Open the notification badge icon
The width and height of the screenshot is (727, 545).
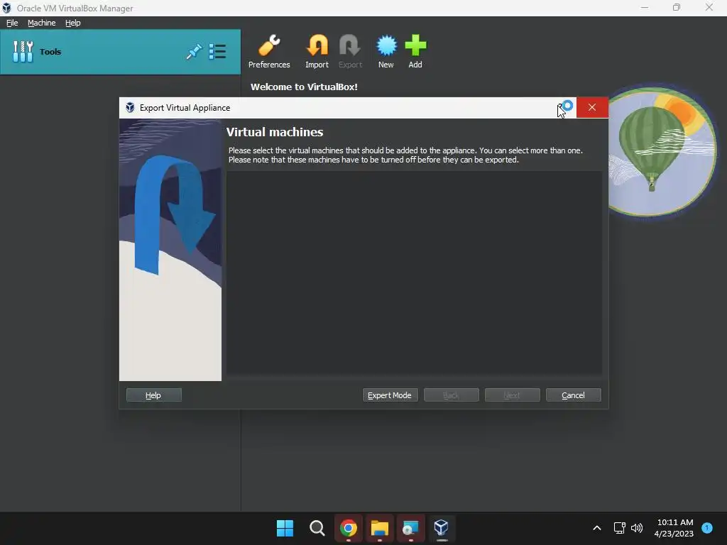click(x=707, y=527)
